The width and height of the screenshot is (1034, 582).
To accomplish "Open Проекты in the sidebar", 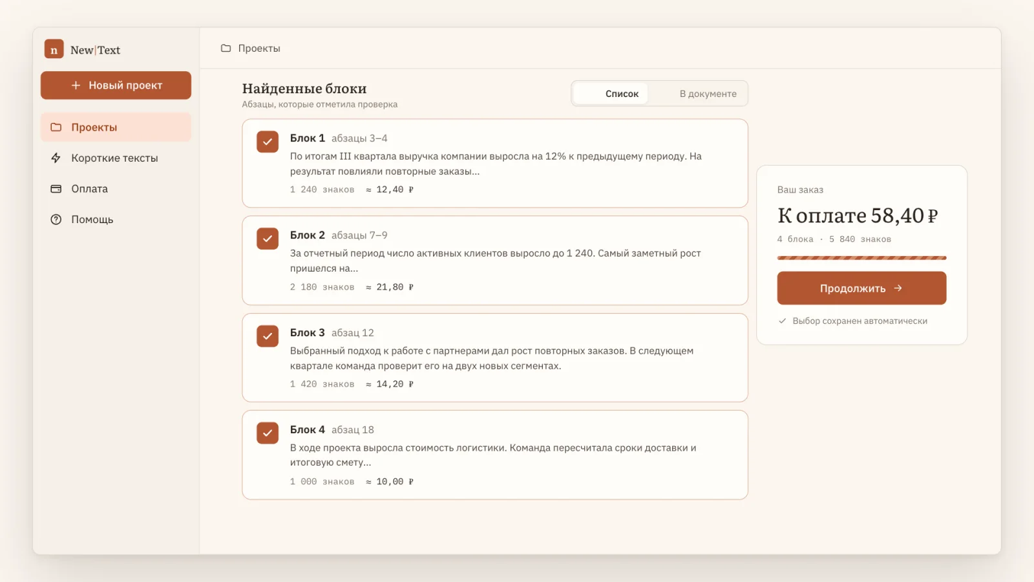I will click(x=116, y=127).
